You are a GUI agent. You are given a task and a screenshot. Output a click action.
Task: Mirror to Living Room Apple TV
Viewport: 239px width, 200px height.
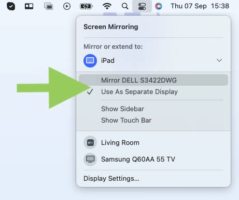(x=153, y=143)
